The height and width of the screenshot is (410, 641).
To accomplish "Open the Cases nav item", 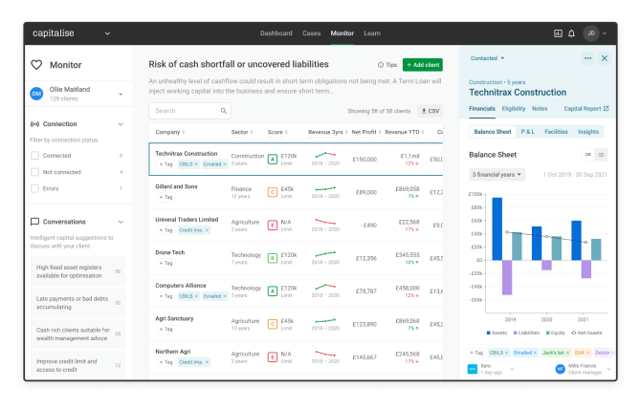I will point(312,33).
